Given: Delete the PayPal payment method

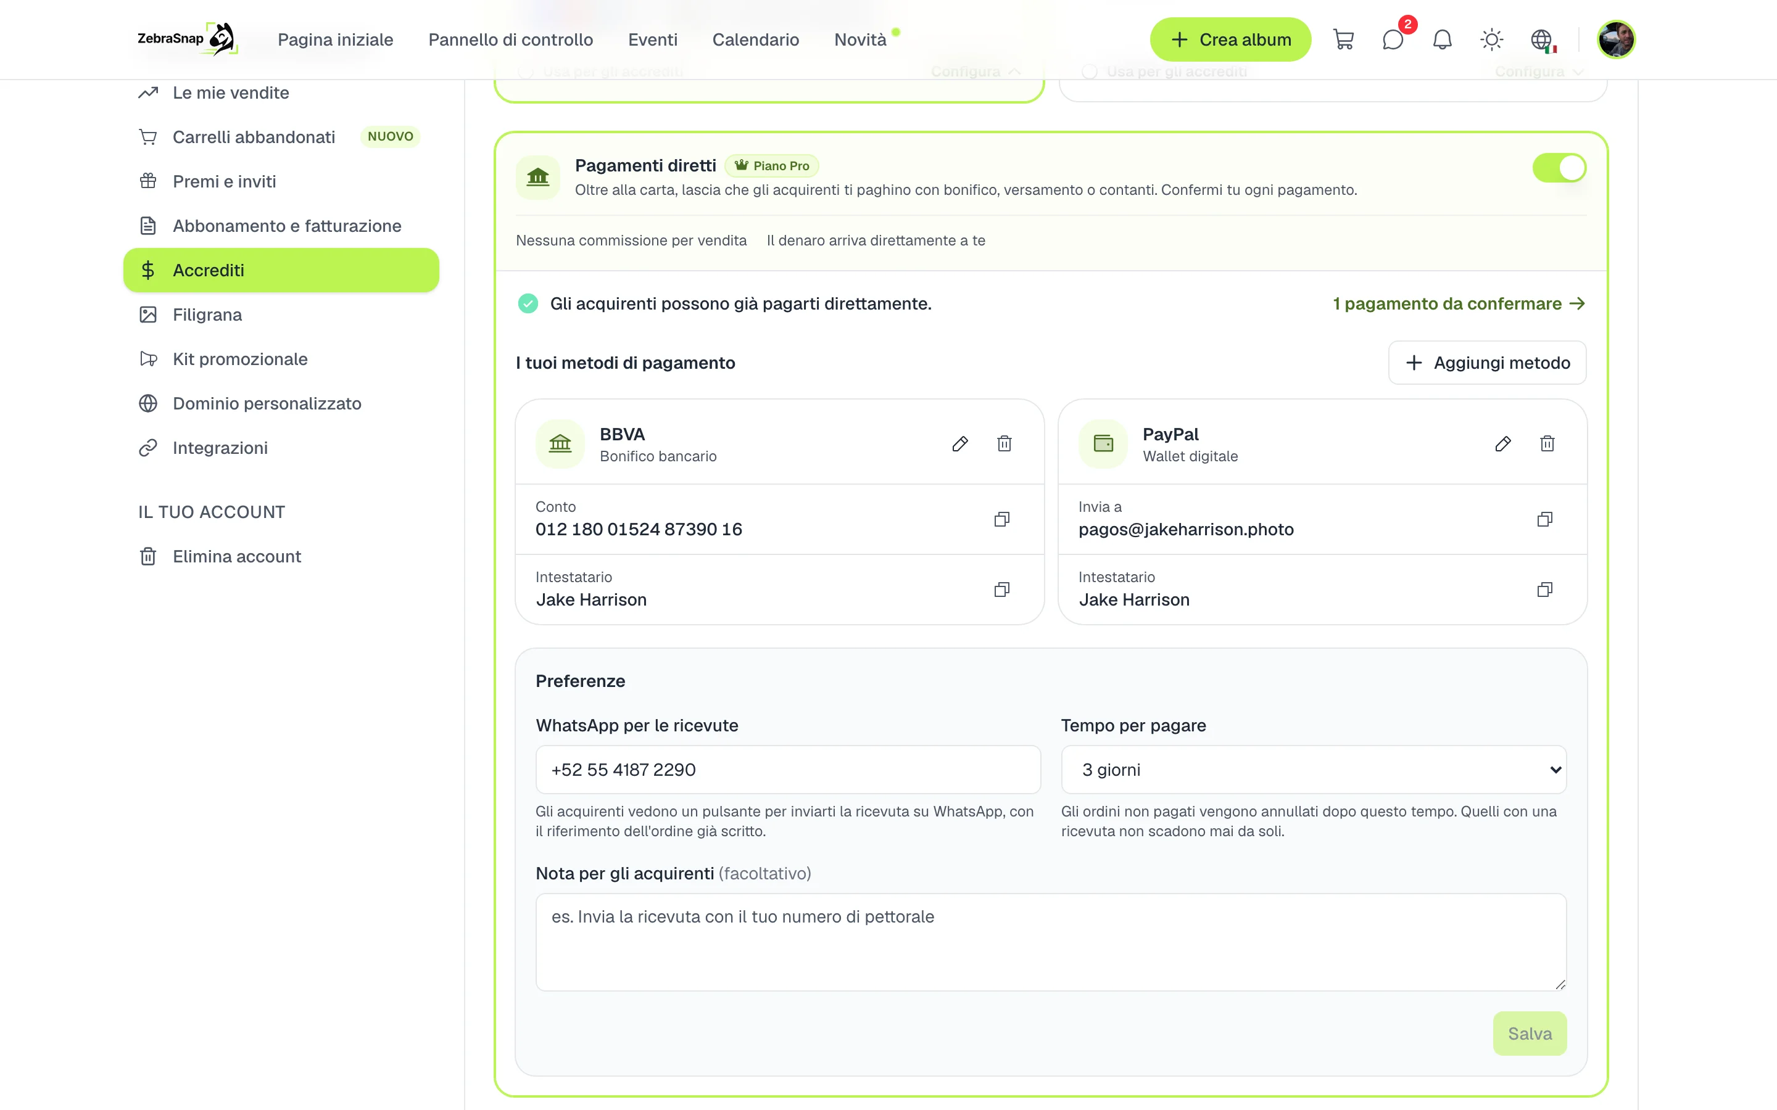Looking at the screenshot, I should pyautogui.click(x=1547, y=443).
